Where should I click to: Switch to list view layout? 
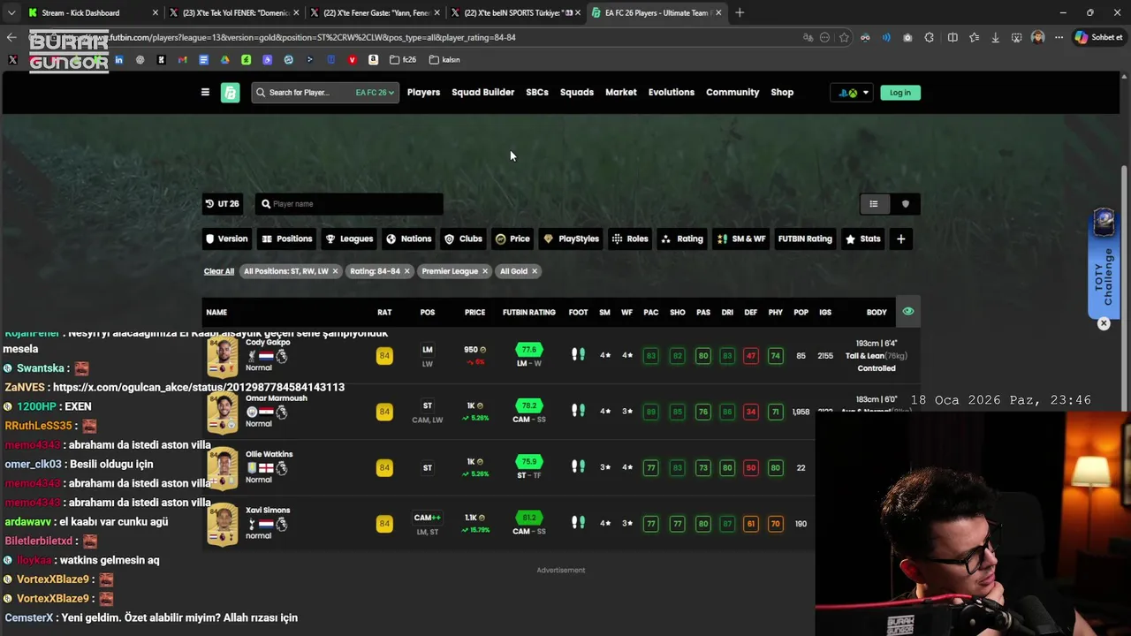click(874, 204)
